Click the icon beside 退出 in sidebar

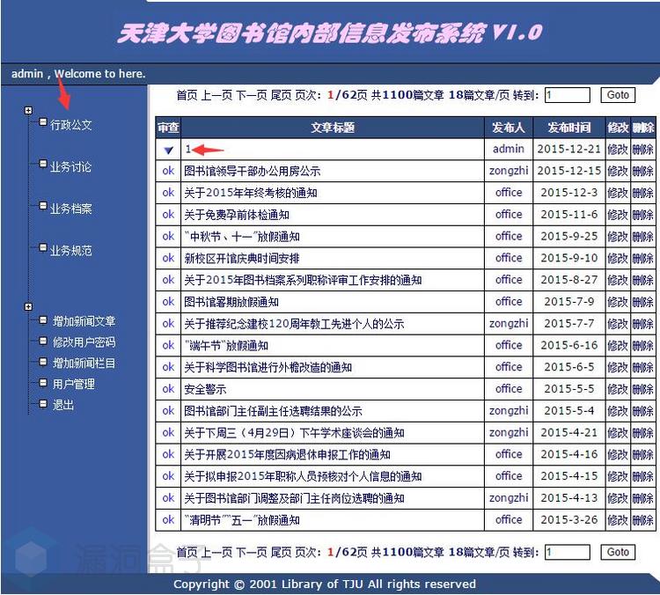pos(43,404)
